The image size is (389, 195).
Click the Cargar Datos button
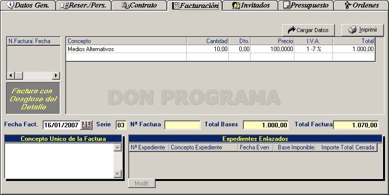(308, 30)
